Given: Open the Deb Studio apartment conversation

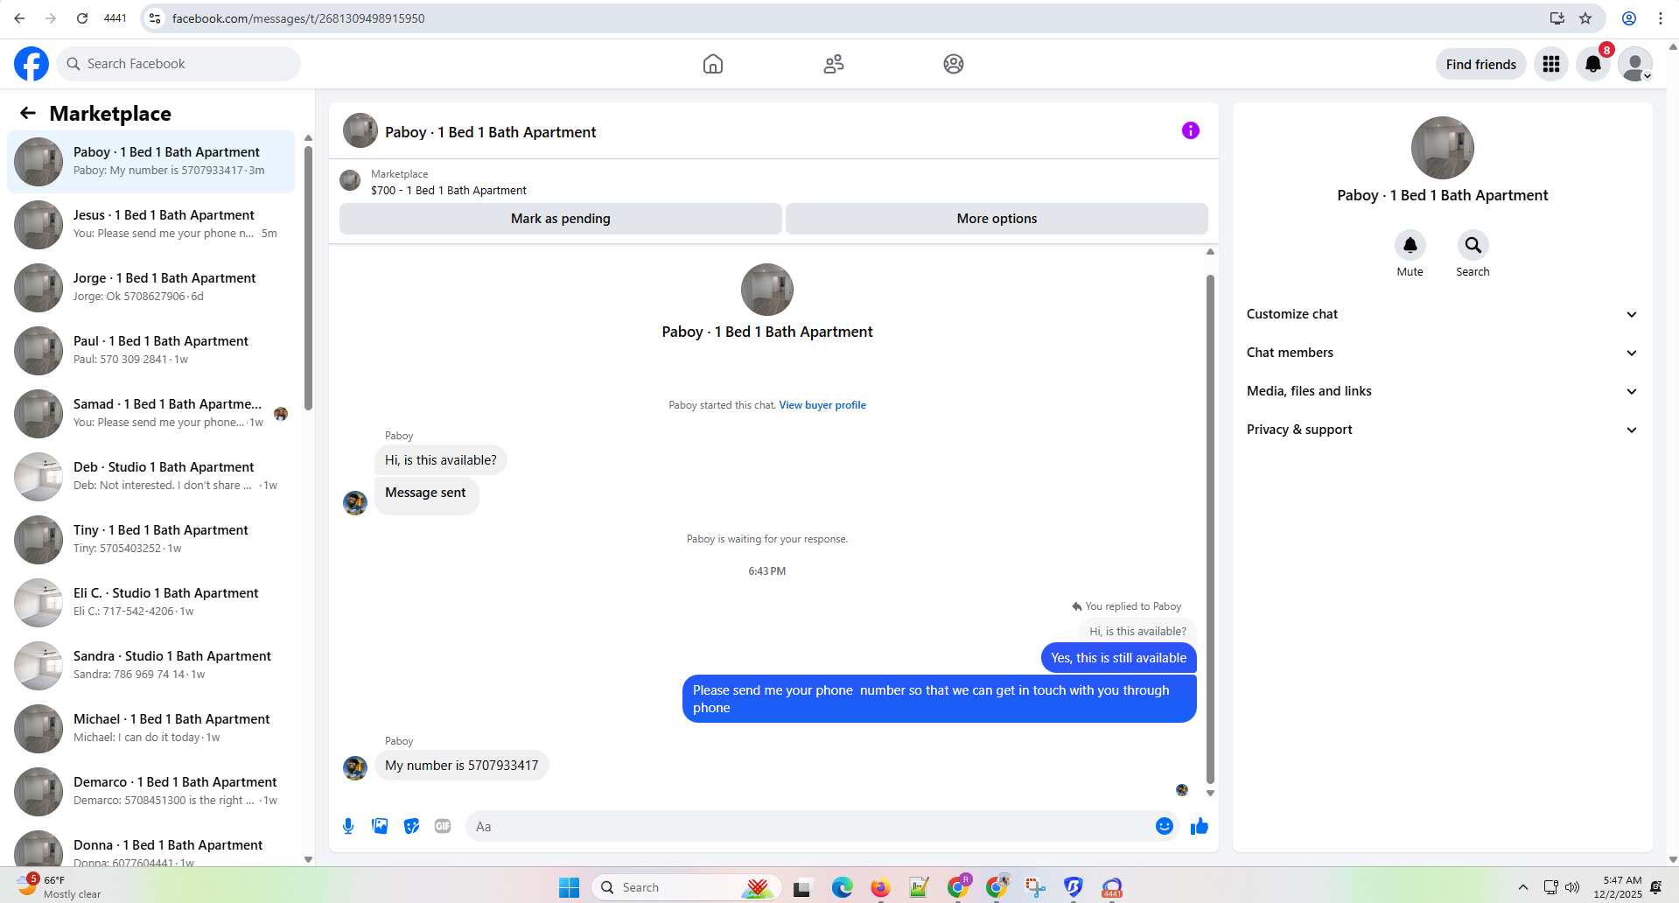Looking at the screenshot, I should 151,477.
